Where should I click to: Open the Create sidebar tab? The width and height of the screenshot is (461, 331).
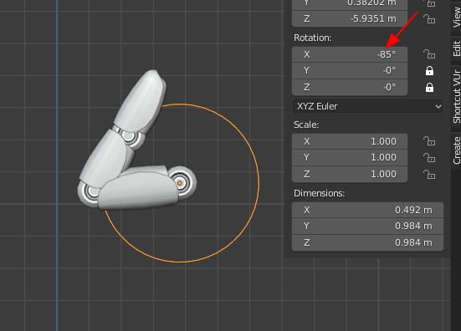click(x=456, y=150)
